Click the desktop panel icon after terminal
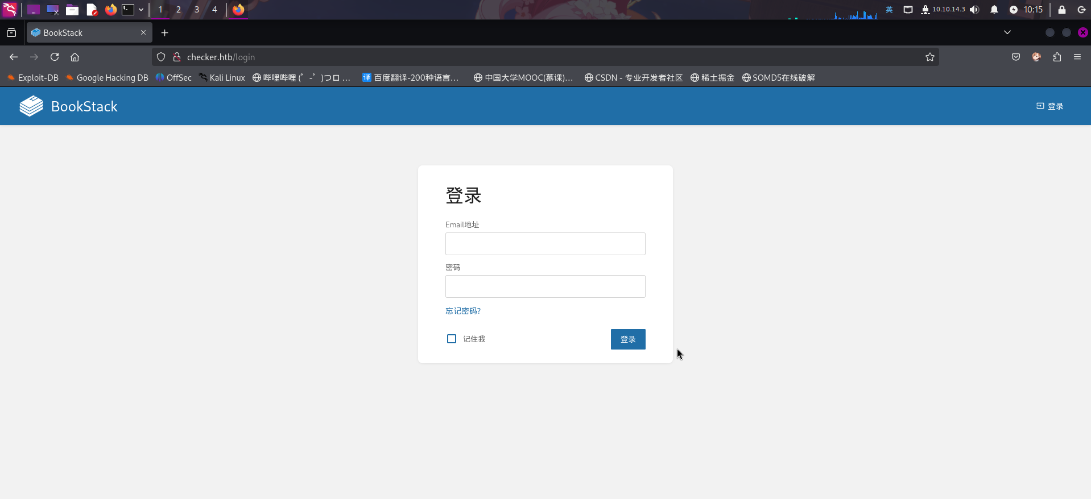 tap(53, 10)
